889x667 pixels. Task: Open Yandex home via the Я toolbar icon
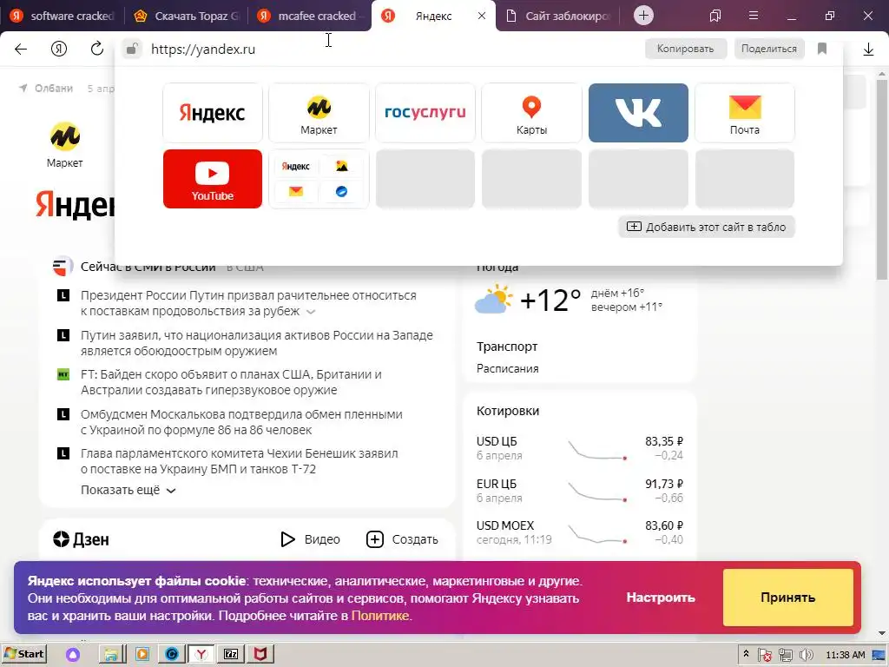59,49
